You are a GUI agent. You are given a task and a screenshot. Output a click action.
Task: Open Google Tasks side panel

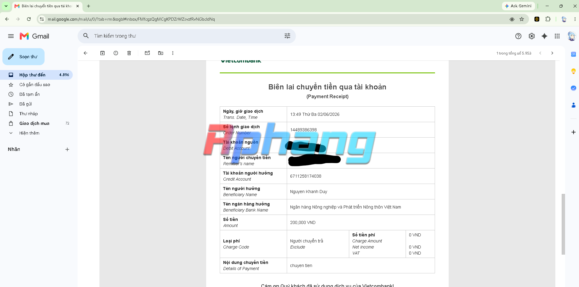click(574, 88)
